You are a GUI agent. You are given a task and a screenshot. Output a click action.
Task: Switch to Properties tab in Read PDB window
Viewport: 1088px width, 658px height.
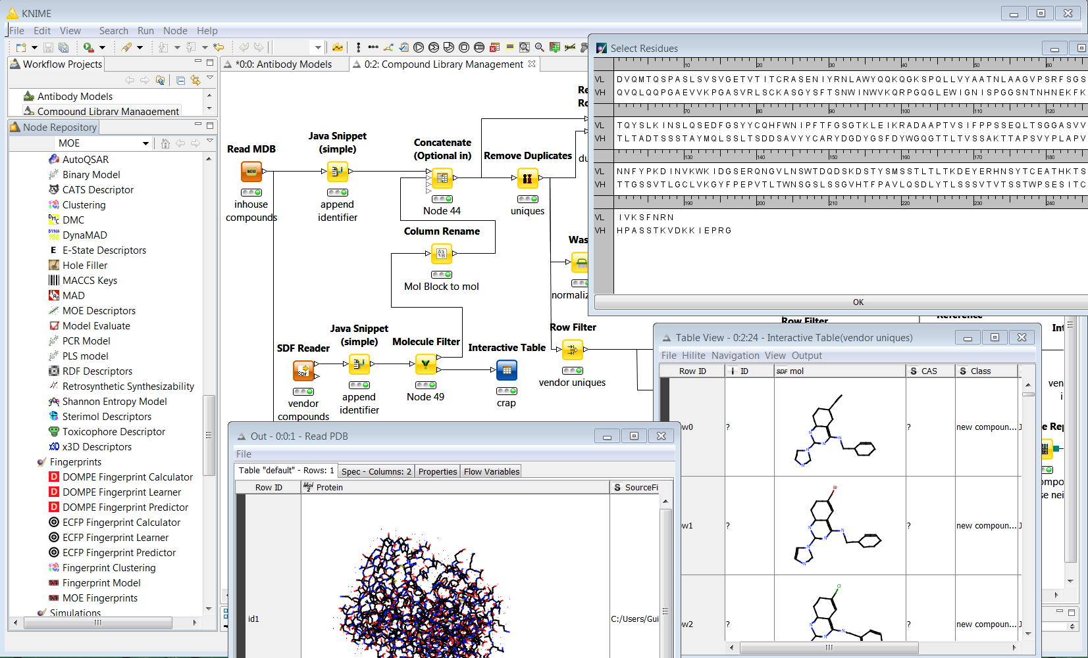(x=438, y=471)
